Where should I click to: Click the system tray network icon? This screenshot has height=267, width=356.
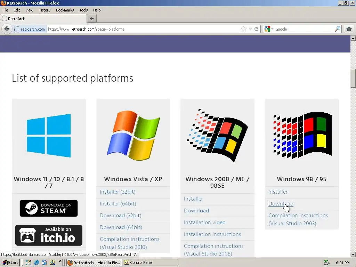click(x=326, y=262)
